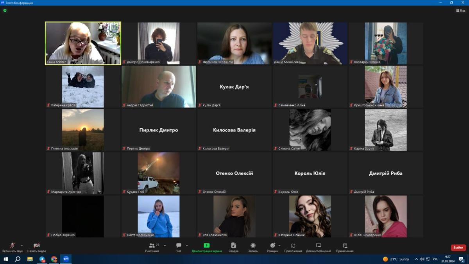
Task: Show hidden system tray icons
Action: click(416, 259)
